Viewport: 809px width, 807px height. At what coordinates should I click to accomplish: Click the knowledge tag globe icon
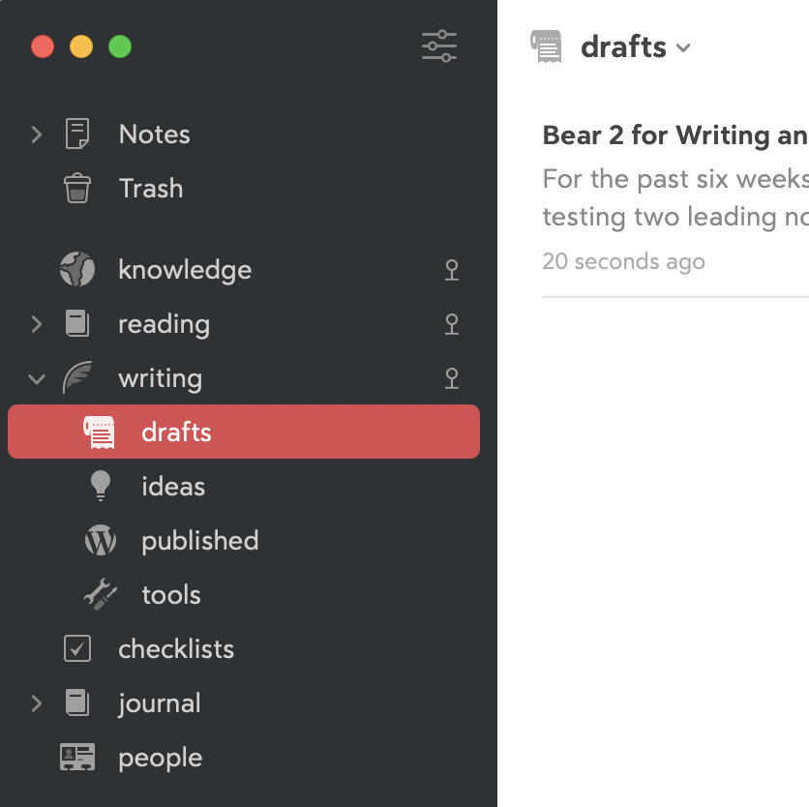77,269
